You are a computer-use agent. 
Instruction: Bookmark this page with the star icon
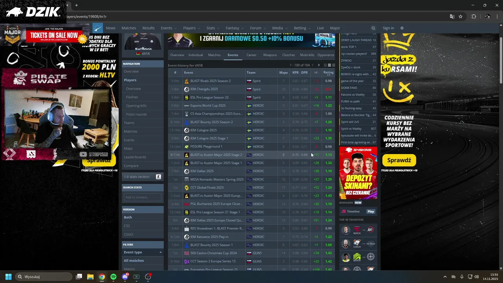point(461,17)
